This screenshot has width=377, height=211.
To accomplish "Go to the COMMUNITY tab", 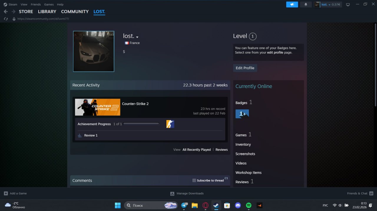I will click(x=75, y=11).
